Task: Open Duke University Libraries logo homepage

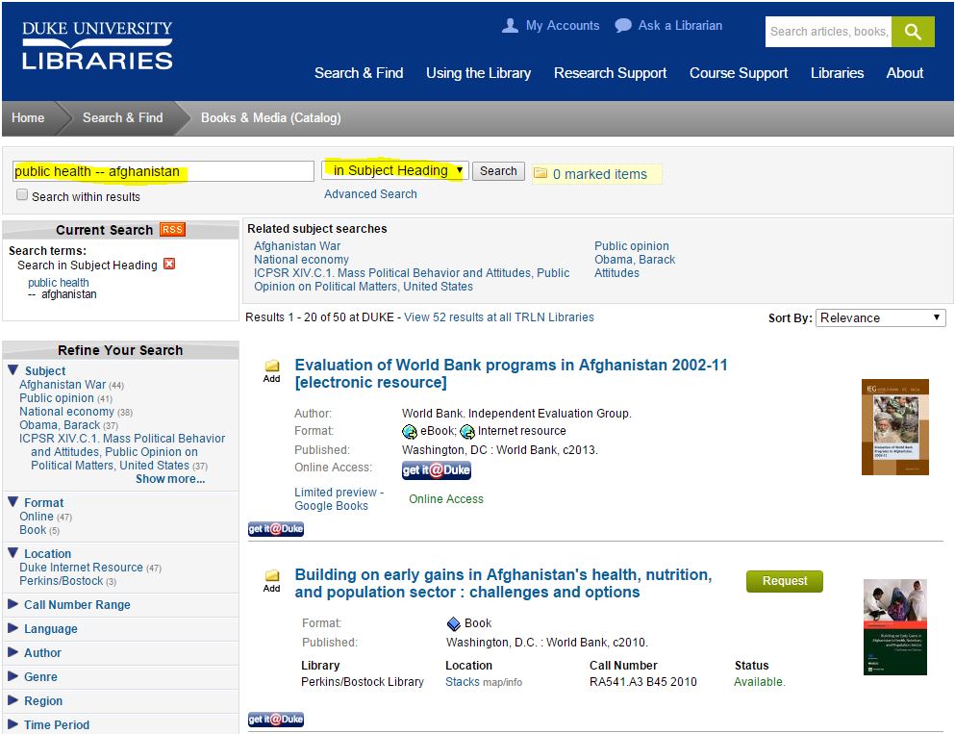Action: [97, 45]
